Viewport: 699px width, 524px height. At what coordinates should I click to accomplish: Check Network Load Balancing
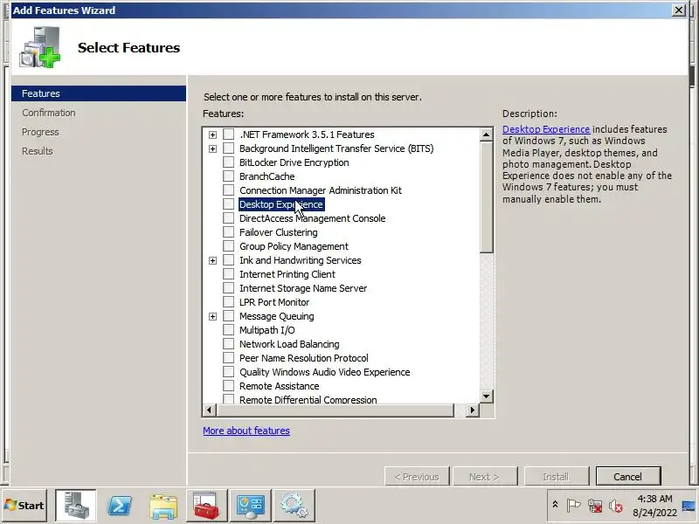point(228,343)
